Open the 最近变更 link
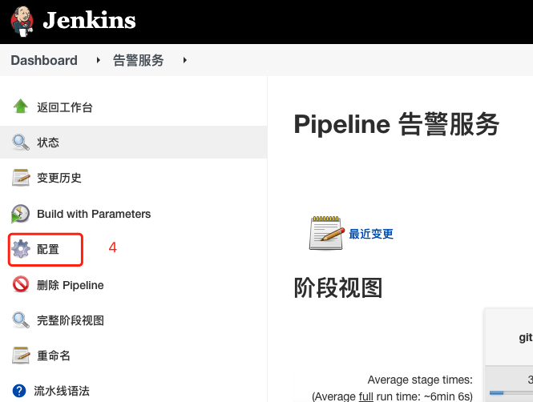 tap(371, 234)
